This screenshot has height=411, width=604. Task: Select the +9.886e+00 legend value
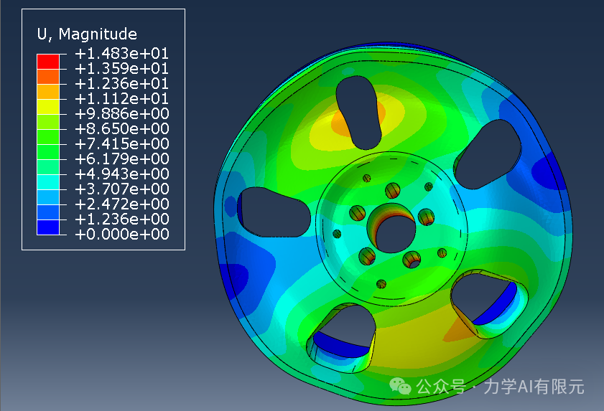(121, 113)
